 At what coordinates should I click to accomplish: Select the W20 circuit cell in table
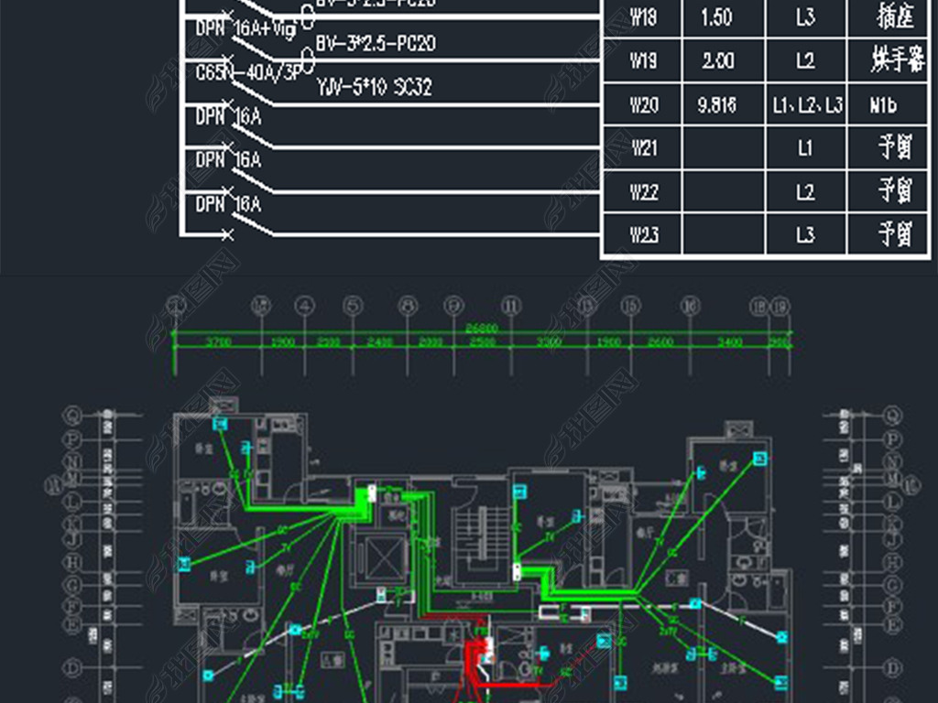pos(643,105)
